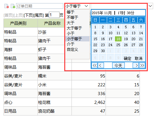Viewport: 161px width, 118px height.
Task: Click the Sunday 日 weekday header
Action: [95, 20]
